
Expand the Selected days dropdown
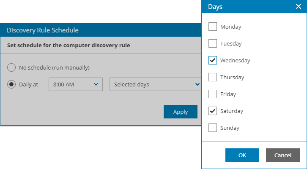coord(154,84)
